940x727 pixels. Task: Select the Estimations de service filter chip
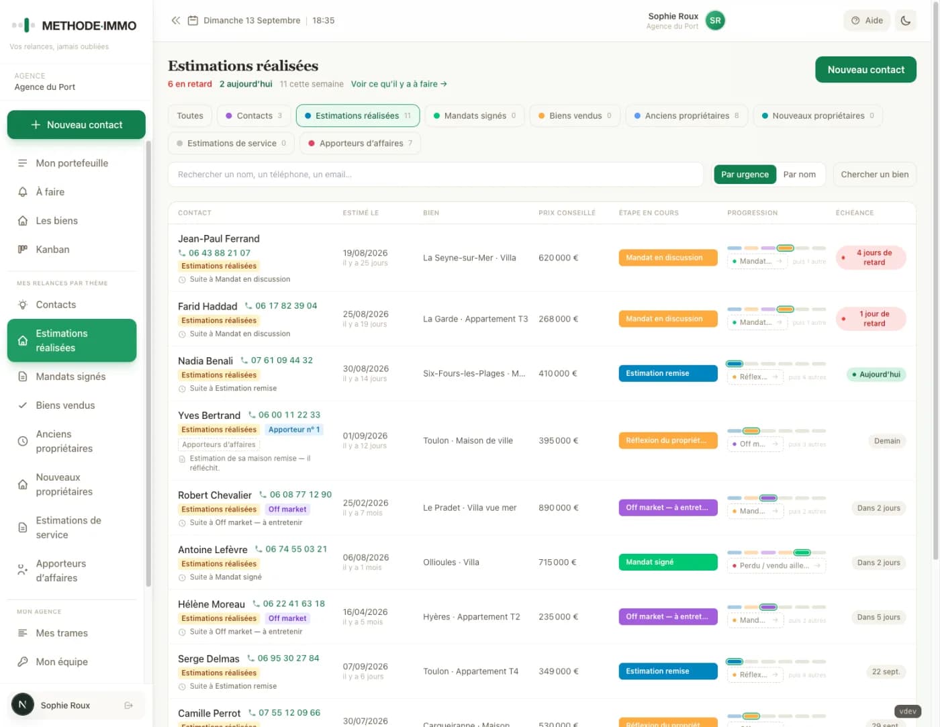(x=231, y=143)
